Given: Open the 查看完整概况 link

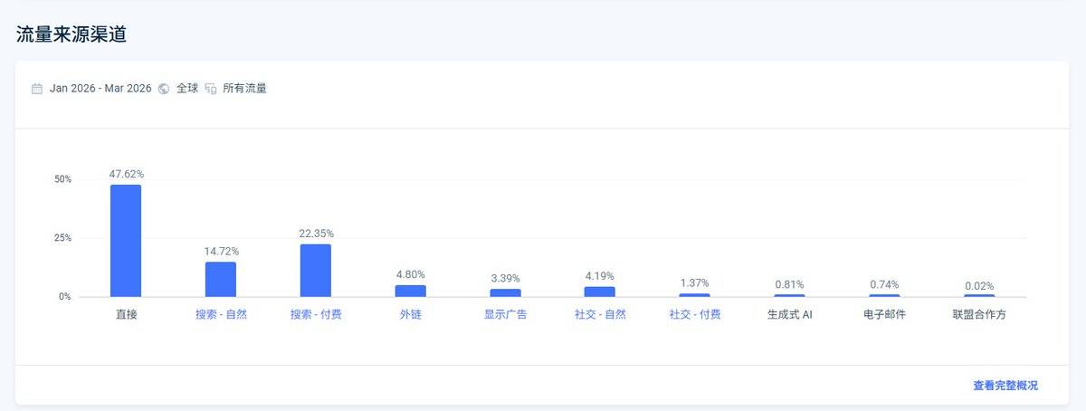Looking at the screenshot, I should pos(1005,386).
